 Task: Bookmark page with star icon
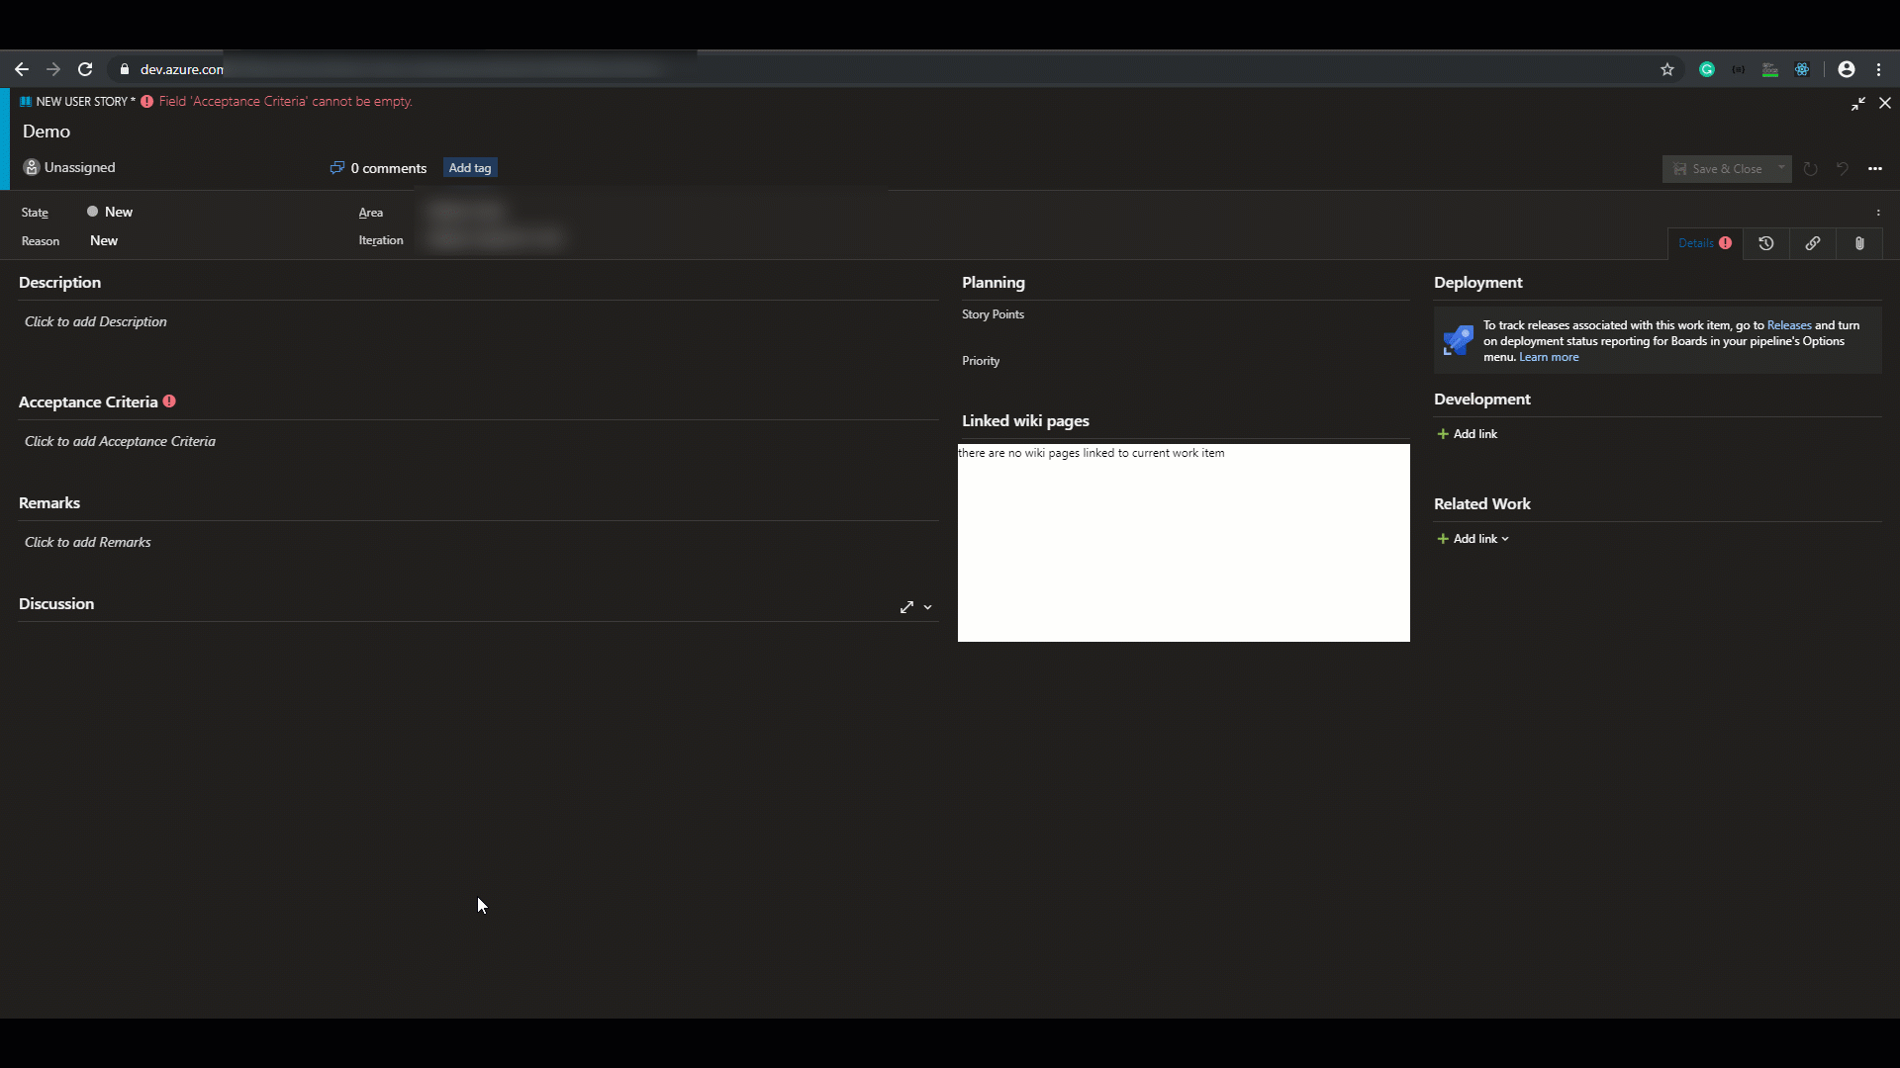[x=1667, y=69]
